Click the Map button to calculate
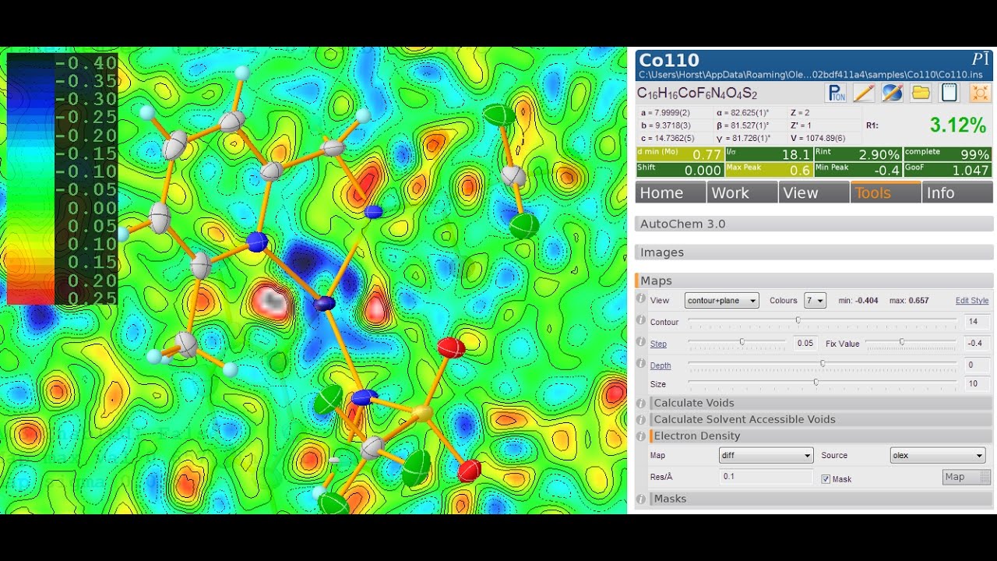 point(967,477)
